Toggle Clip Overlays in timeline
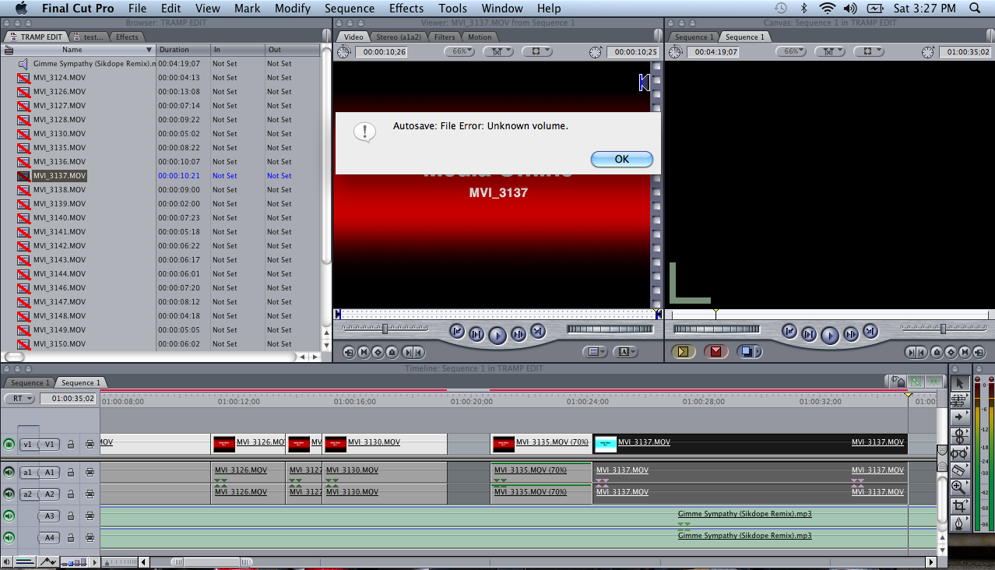 point(48,561)
